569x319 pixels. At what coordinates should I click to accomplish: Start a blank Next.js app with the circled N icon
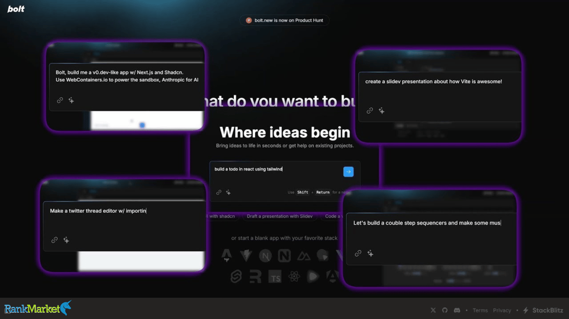[265, 255]
